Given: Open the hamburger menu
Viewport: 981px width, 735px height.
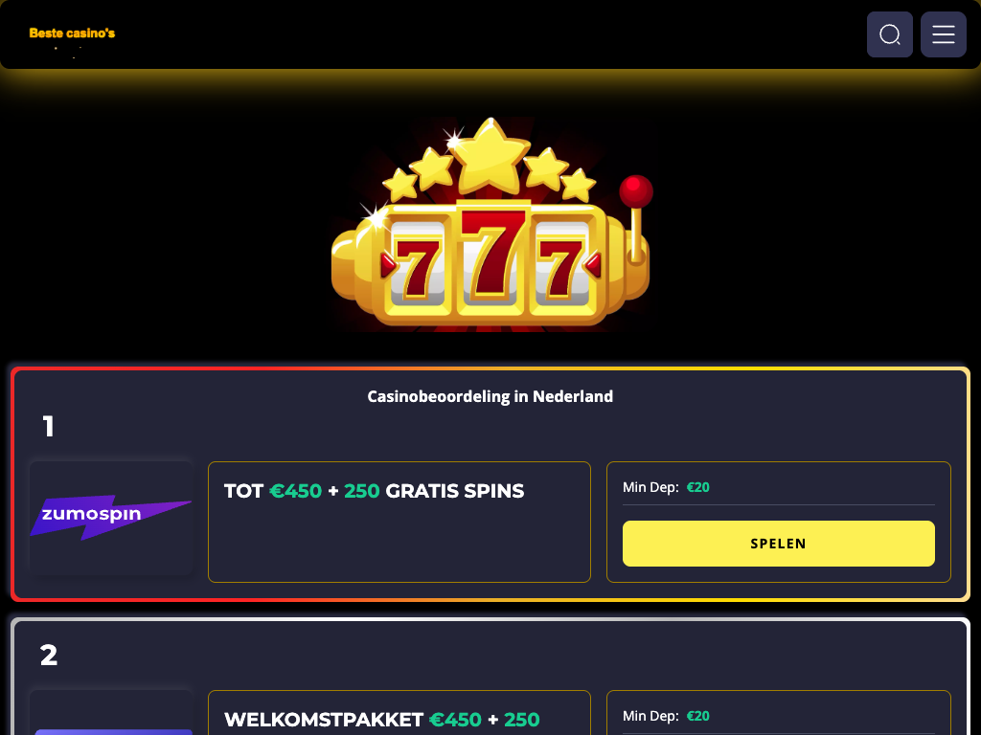Looking at the screenshot, I should [944, 34].
